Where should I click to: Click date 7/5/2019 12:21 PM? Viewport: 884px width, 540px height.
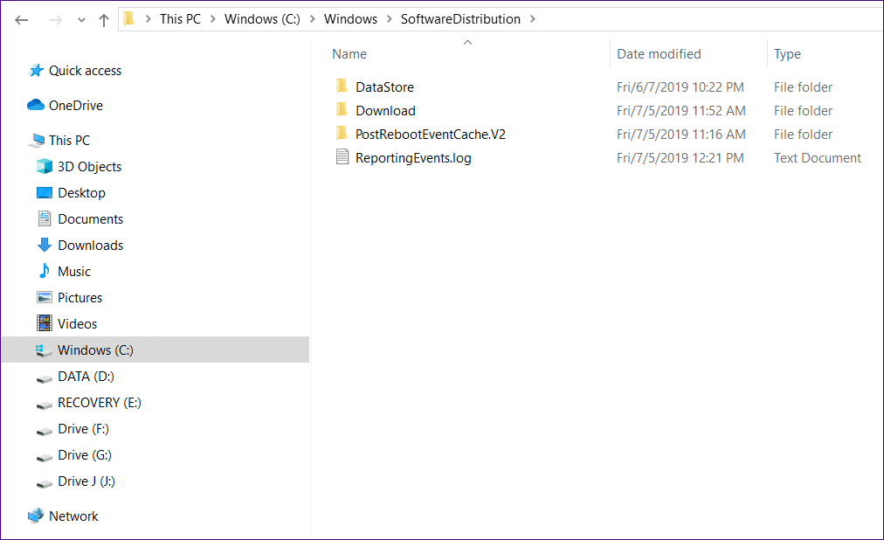680,158
